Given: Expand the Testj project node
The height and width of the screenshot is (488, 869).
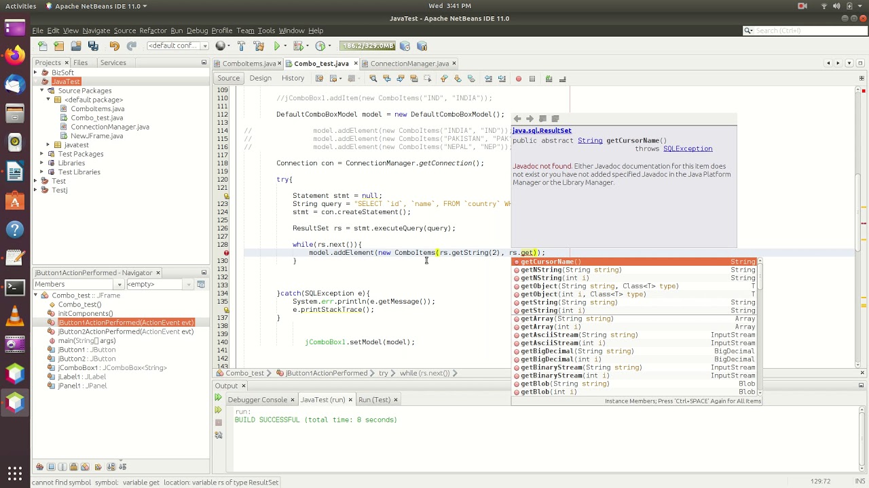Looking at the screenshot, I should click(36, 190).
